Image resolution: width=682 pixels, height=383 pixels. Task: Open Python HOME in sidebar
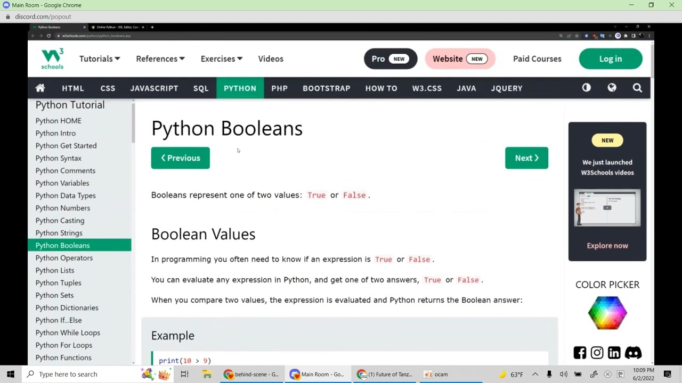[x=59, y=121]
